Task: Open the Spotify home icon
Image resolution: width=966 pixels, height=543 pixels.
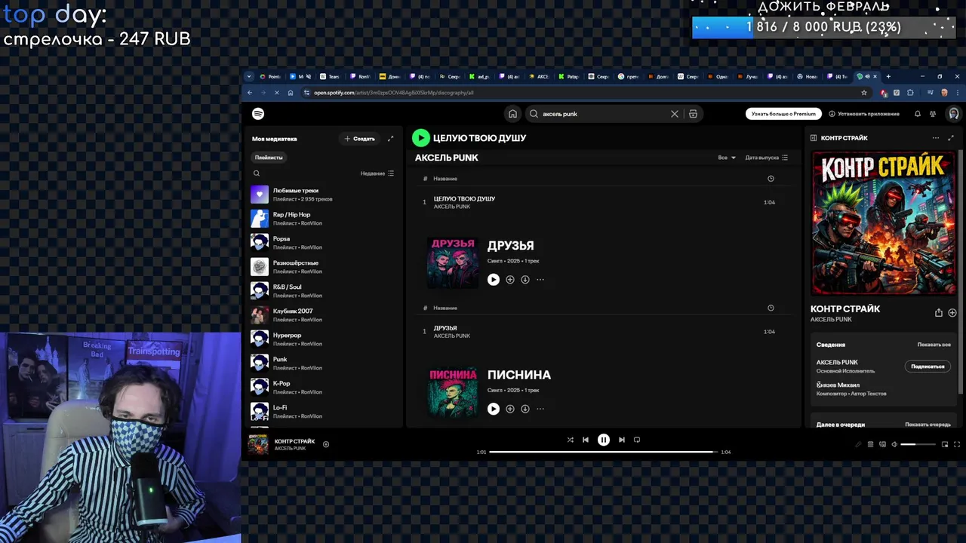Action: click(512, 114)
